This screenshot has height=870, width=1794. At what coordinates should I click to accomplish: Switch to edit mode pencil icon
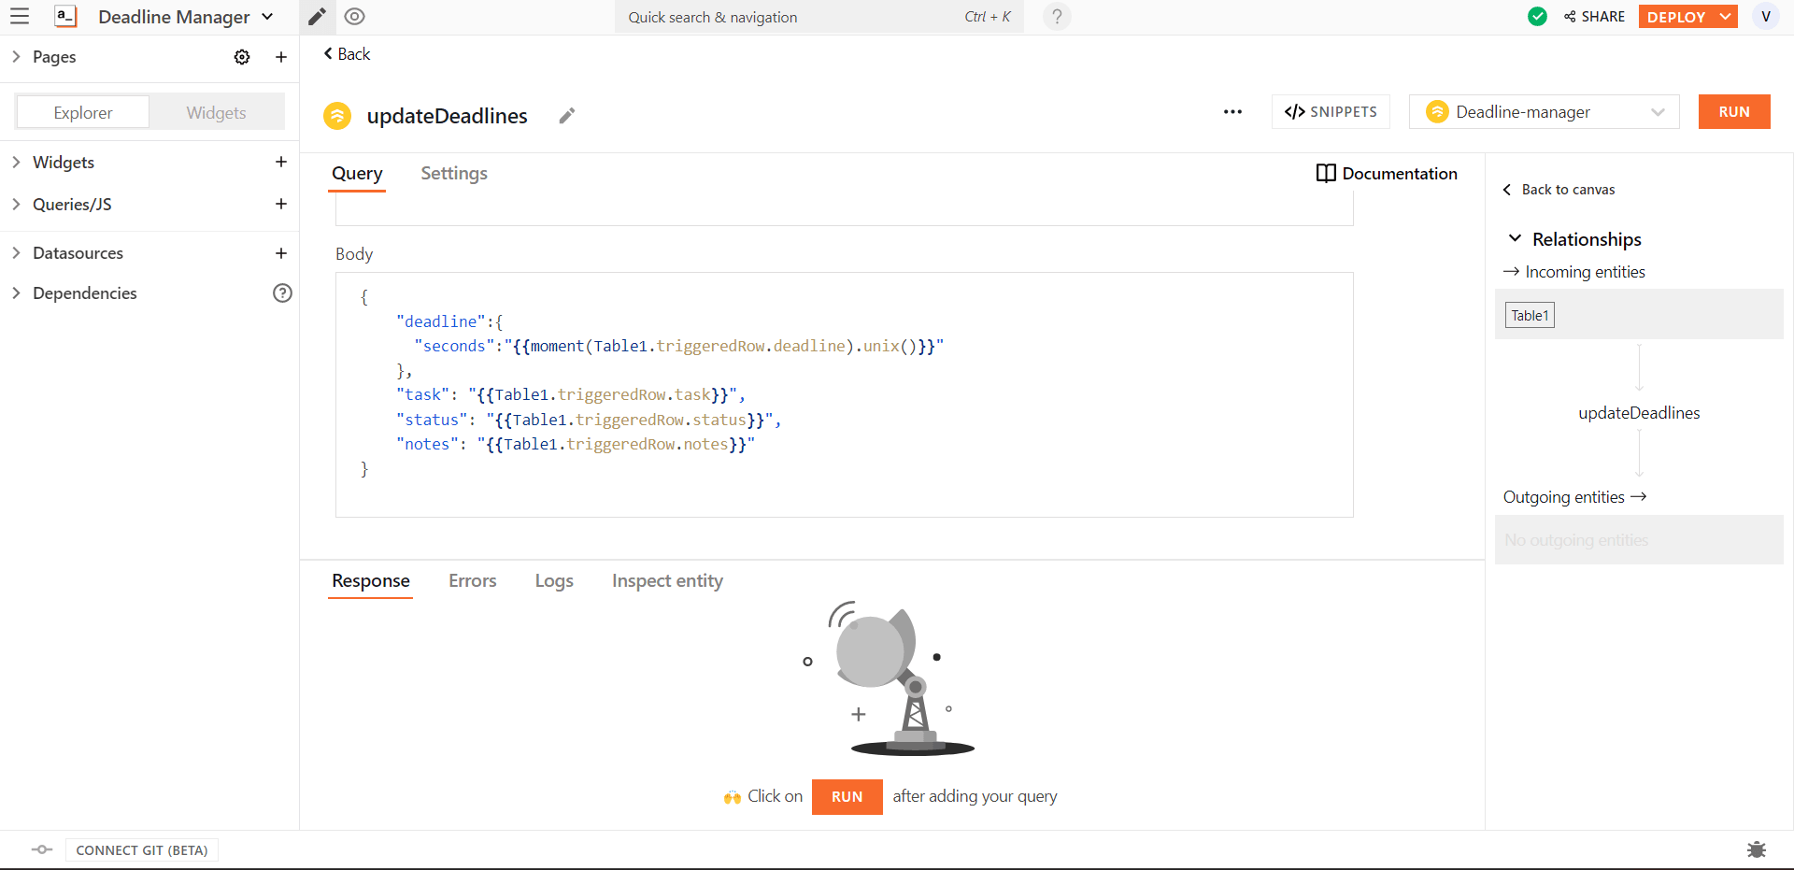[318, 17]
